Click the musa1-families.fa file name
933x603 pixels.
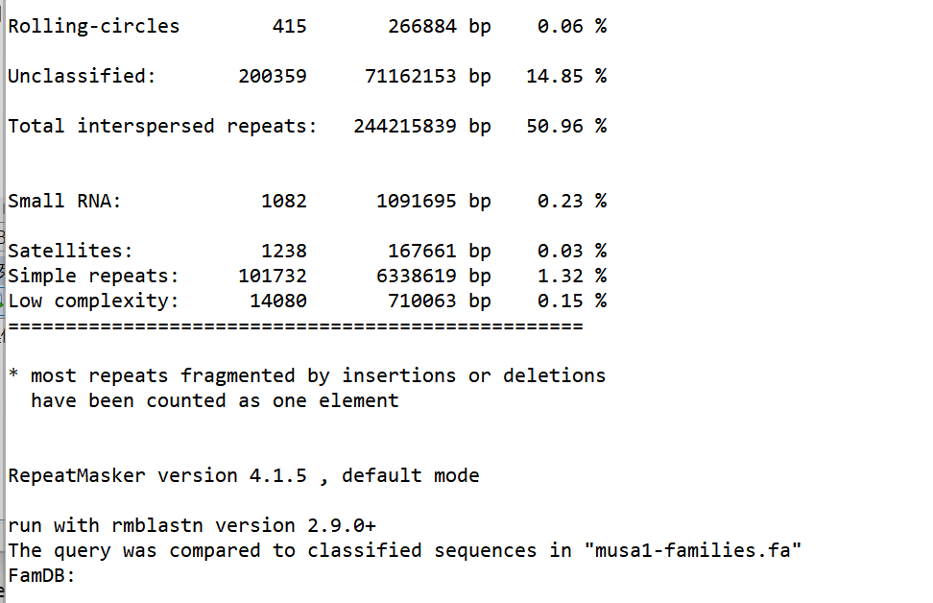(693, 550)
